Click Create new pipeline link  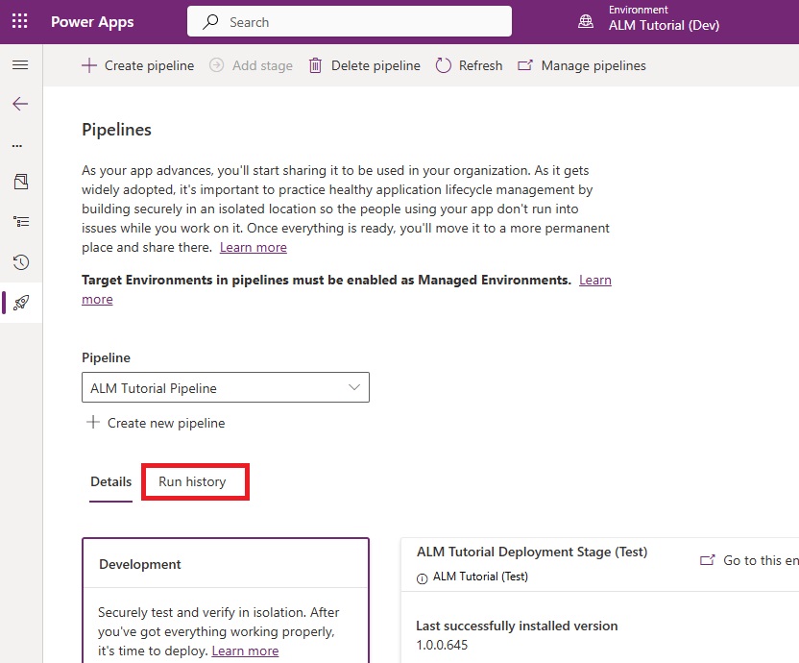click(156, 423)
